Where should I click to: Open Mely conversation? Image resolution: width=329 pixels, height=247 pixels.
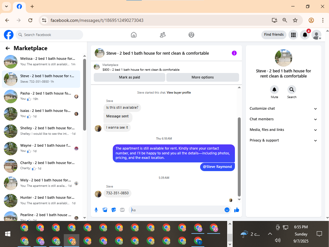(x=41, y=183)
